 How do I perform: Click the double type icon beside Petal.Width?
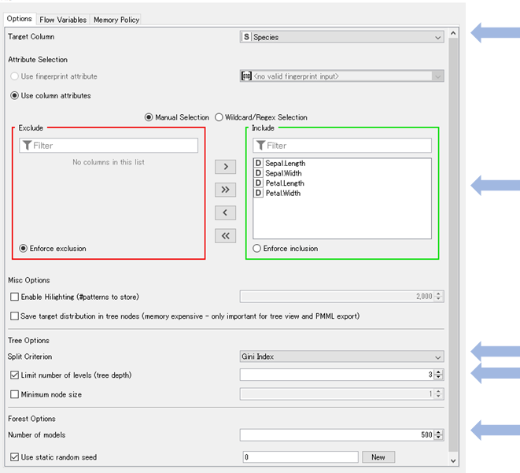coord(258,193)
